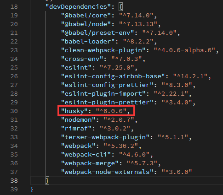Click the closing brace on line 38
Screen dimensions: 223x195
47,181
